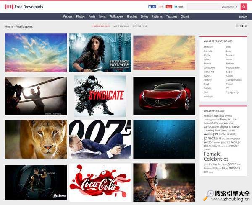Viewport: 252px width, 205px height.
Task: Open the Vectors menu item
Action: [x=68, y=17]
